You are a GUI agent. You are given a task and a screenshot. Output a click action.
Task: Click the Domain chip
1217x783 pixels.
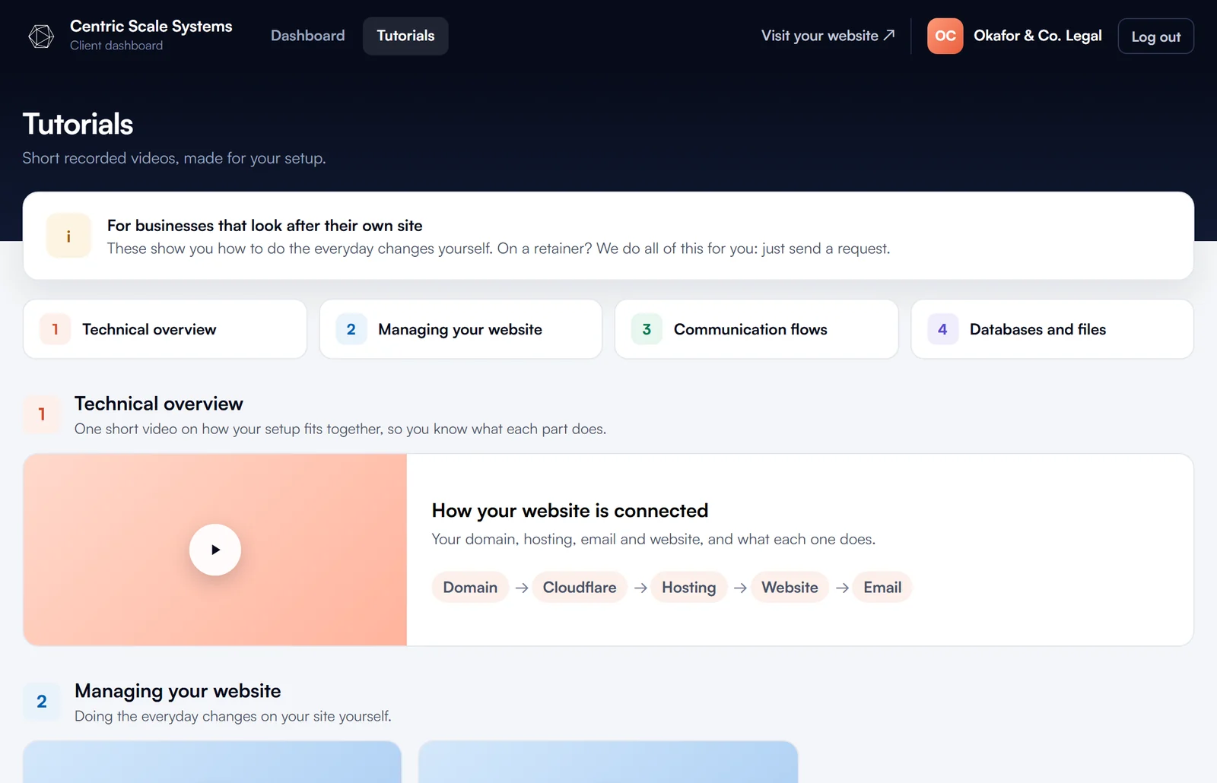(x=470, y=587)
